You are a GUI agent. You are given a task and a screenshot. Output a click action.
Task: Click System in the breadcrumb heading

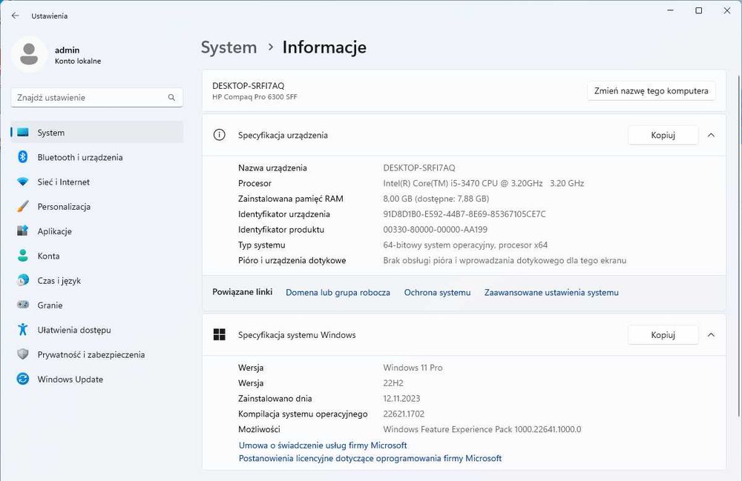229,47
